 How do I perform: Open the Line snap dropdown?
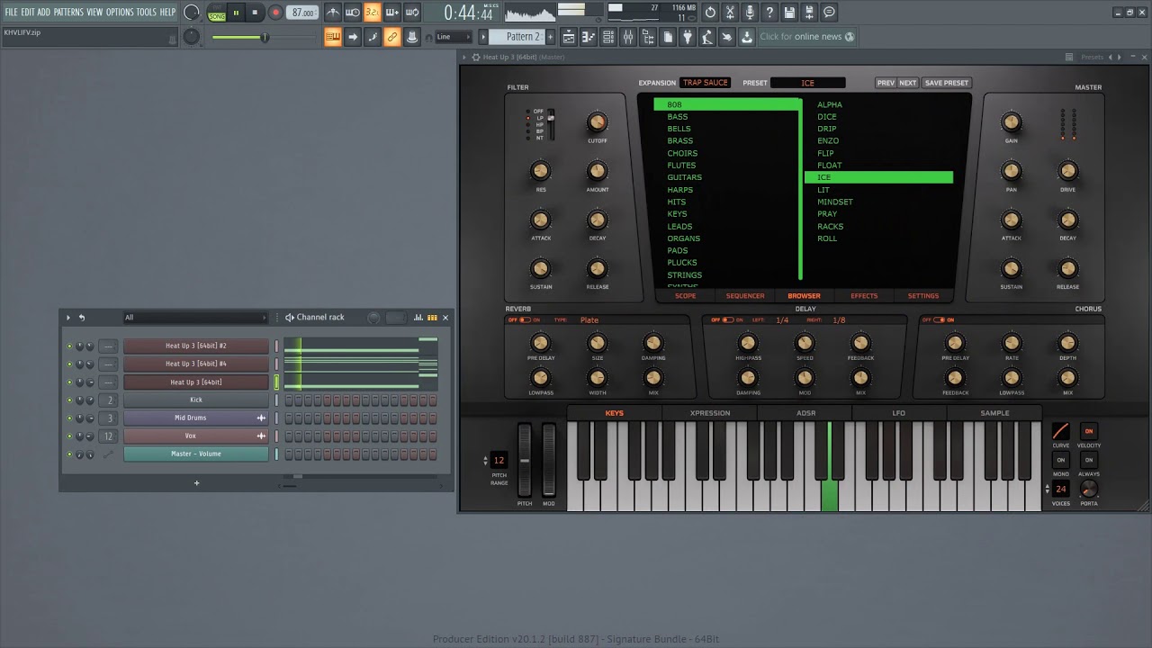pyautogui.click(x=454, y=37)
